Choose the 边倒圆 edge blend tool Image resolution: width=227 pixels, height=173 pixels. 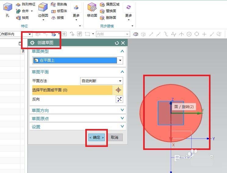[43, 10]
